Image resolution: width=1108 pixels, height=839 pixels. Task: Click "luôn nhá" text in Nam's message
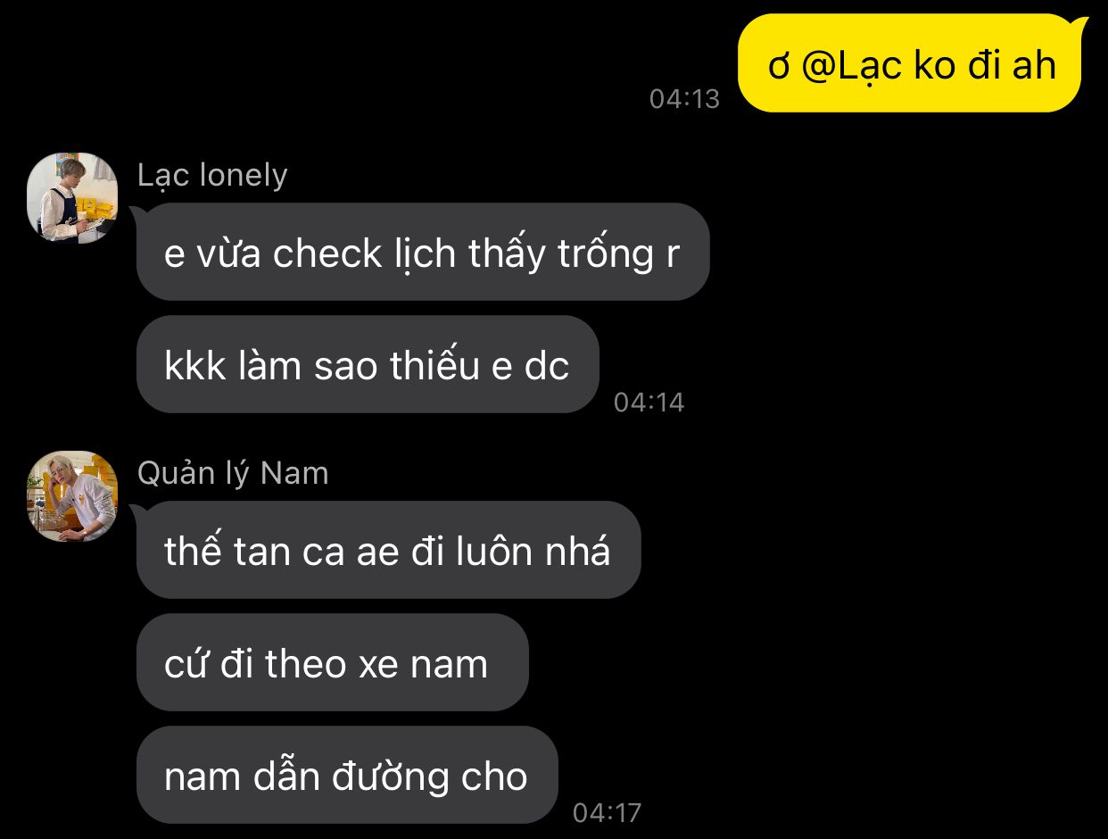click(533, 552)
